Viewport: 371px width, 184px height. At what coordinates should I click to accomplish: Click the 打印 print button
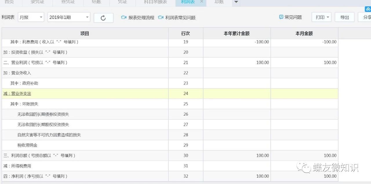tap(320, 17)
